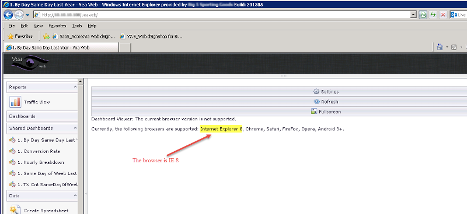Toggle Compatibility View icon

click(423, 15)
